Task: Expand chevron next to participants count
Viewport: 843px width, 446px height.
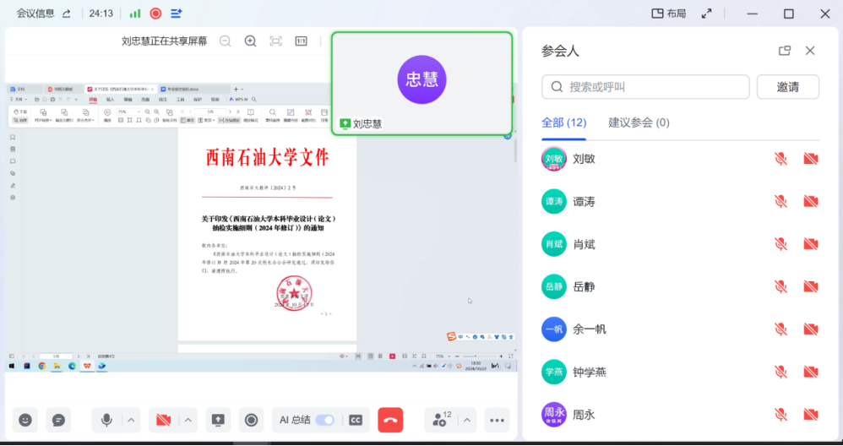Action: pos(467,420)
